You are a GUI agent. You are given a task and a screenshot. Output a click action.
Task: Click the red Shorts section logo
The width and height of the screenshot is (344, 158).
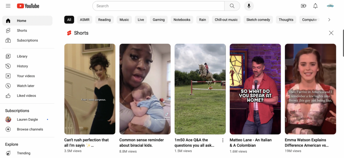click(69, 33)
